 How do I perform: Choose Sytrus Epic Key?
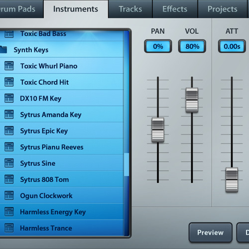(x=62, y=130)
